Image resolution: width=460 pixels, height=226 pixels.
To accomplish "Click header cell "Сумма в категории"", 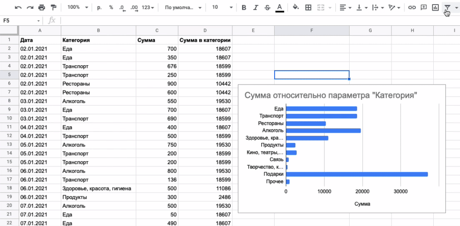I will tap(205, 40).
